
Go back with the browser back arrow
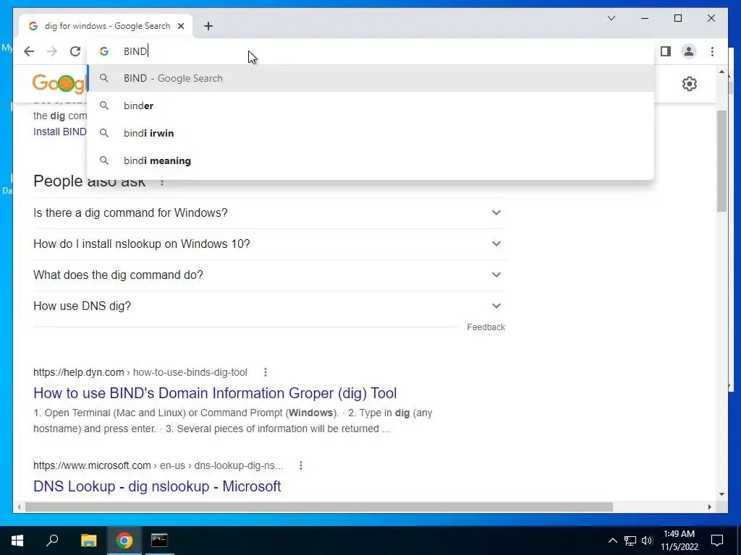pyautogui.click(x=29, y=51)
